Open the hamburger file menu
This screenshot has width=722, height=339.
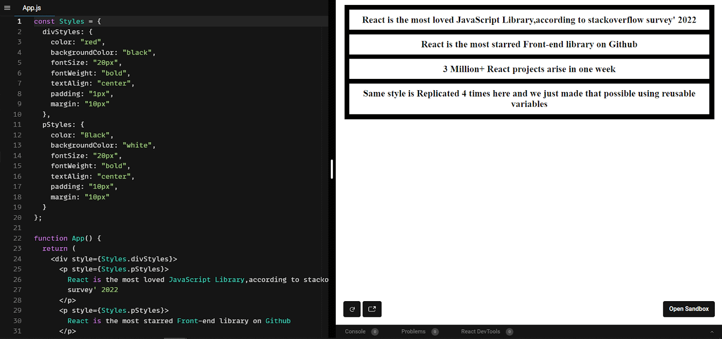click(7, 8)
